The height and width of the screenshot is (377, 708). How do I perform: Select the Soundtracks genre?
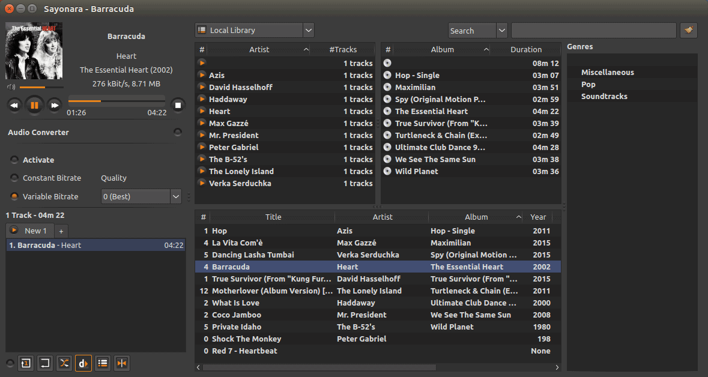click(x=604, y=96)
